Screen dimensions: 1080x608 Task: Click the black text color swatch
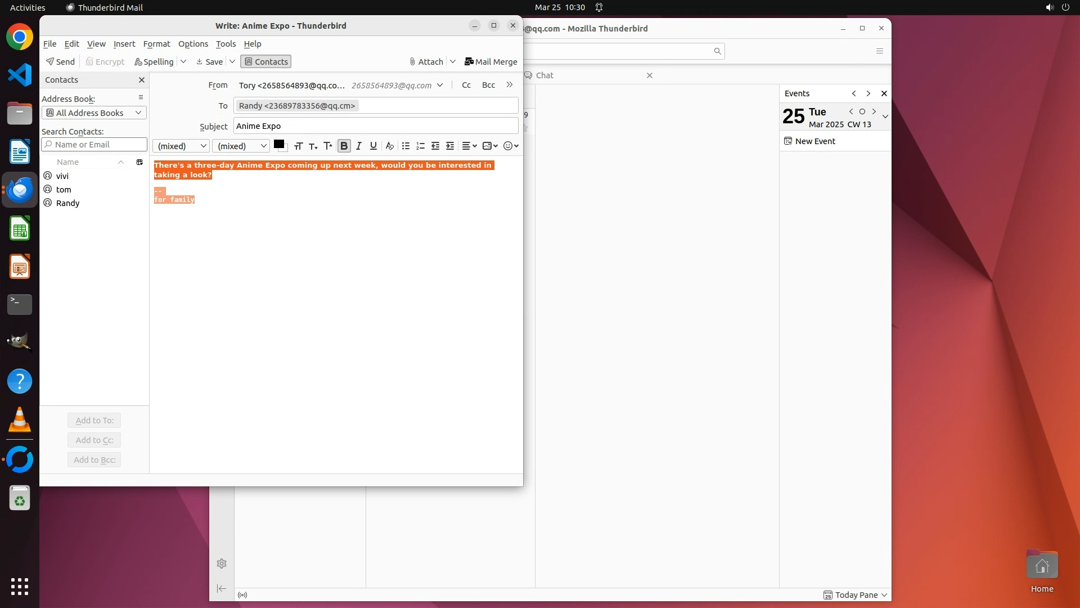point(278,144)
